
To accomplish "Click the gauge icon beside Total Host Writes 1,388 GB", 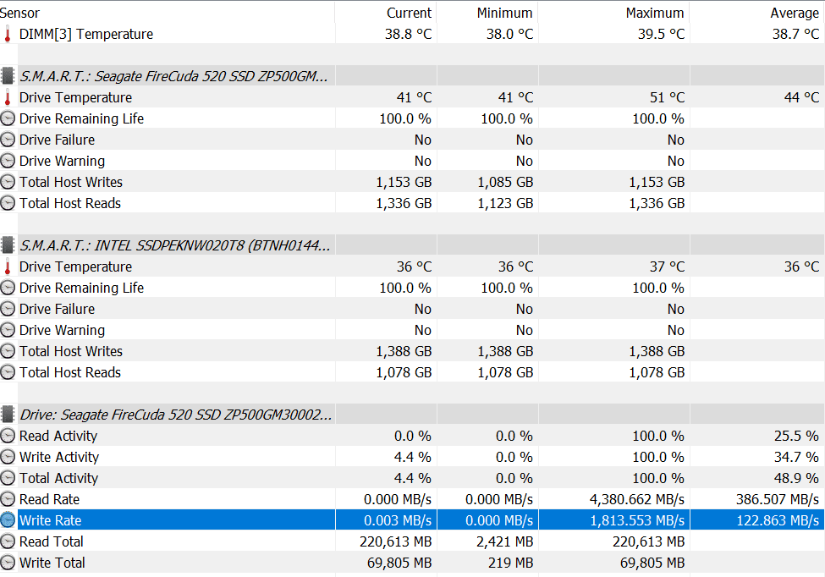I will point(8,351).
